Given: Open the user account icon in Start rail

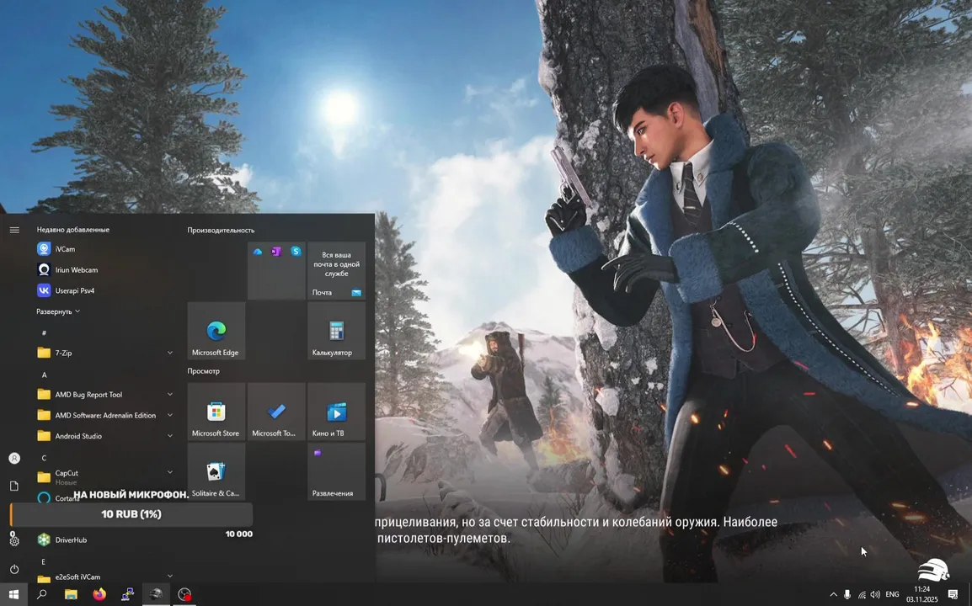Looking at the screenshot, I should coord(14,459).
